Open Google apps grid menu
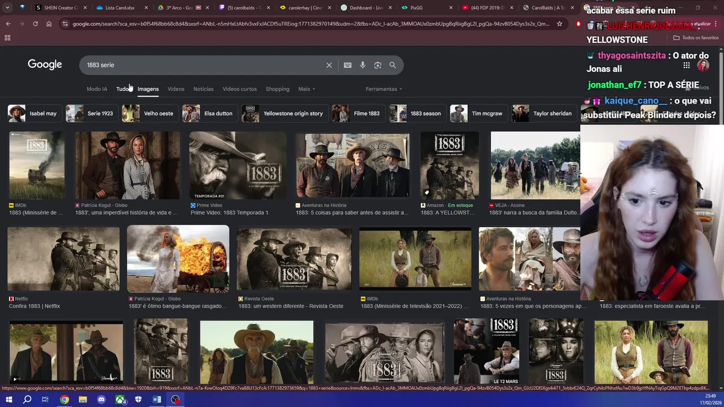724x407 pixels. pyautogui.click(x=686, y=65)
